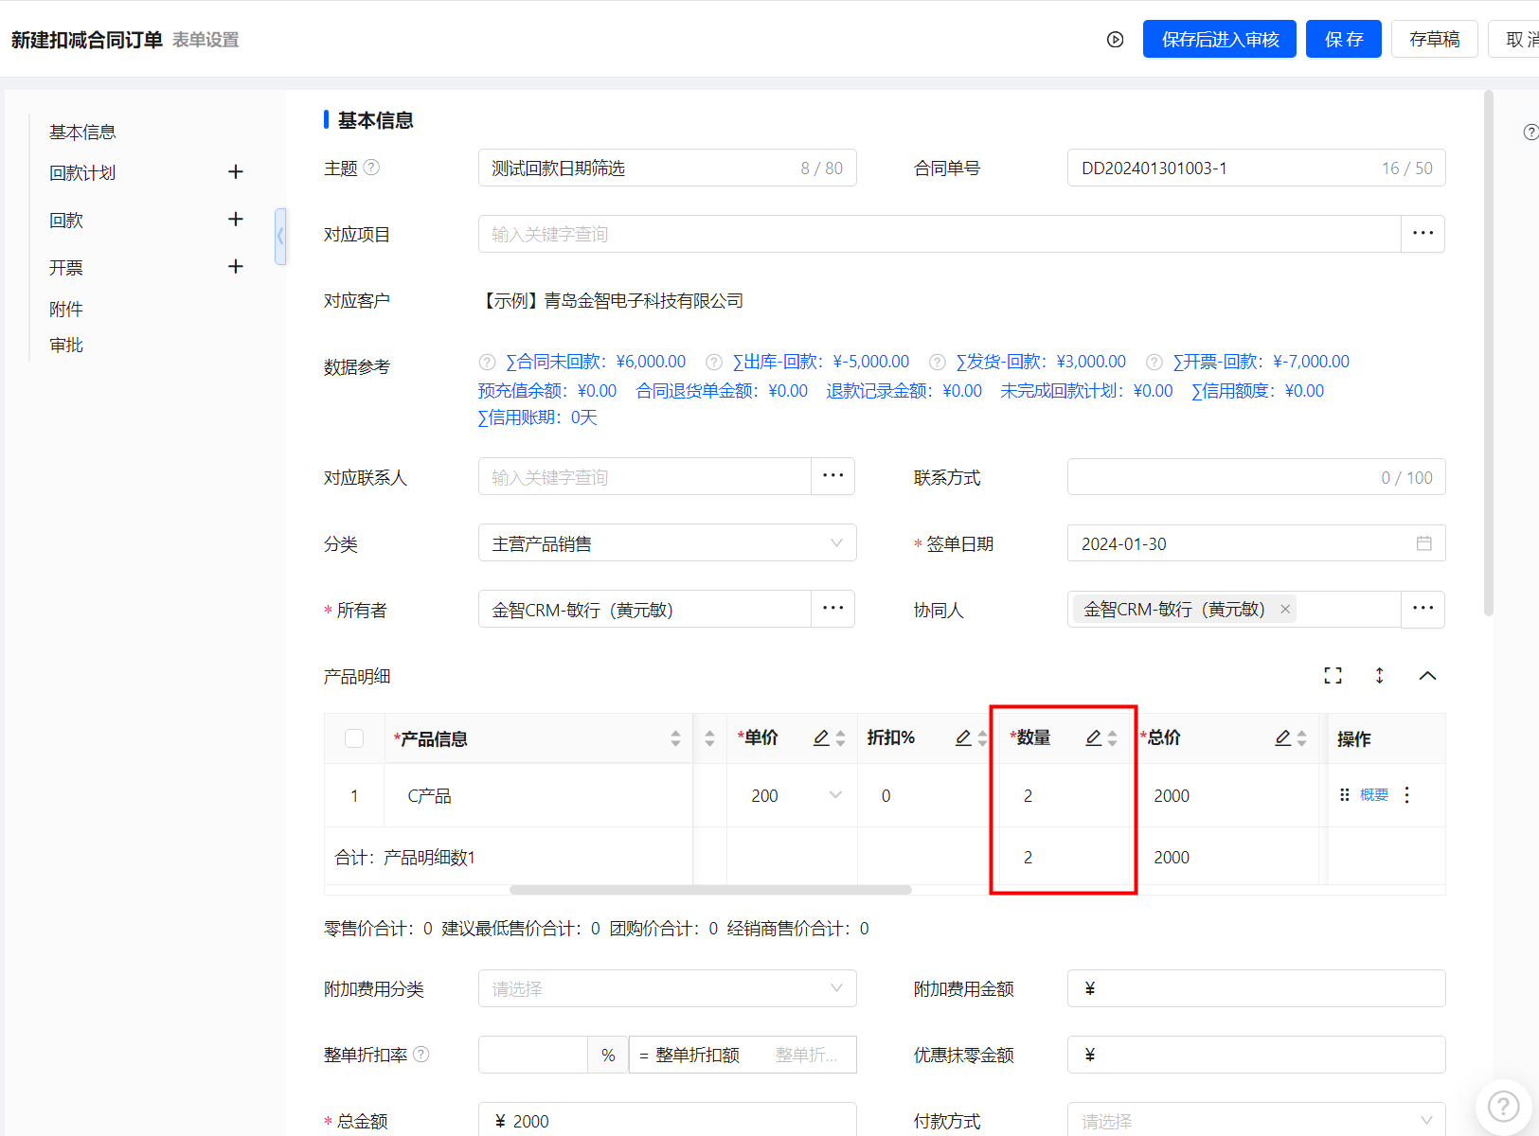The height and width of the screenshot is (1136, 1539).
Task: Show help for ∑合同未回款
Action: 487,362
